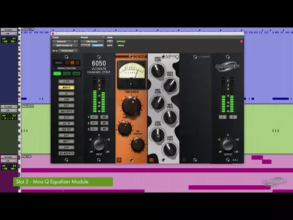The image size is (293, 220).
Task: Set target slot 2
Action: click(x=72, y=62)
